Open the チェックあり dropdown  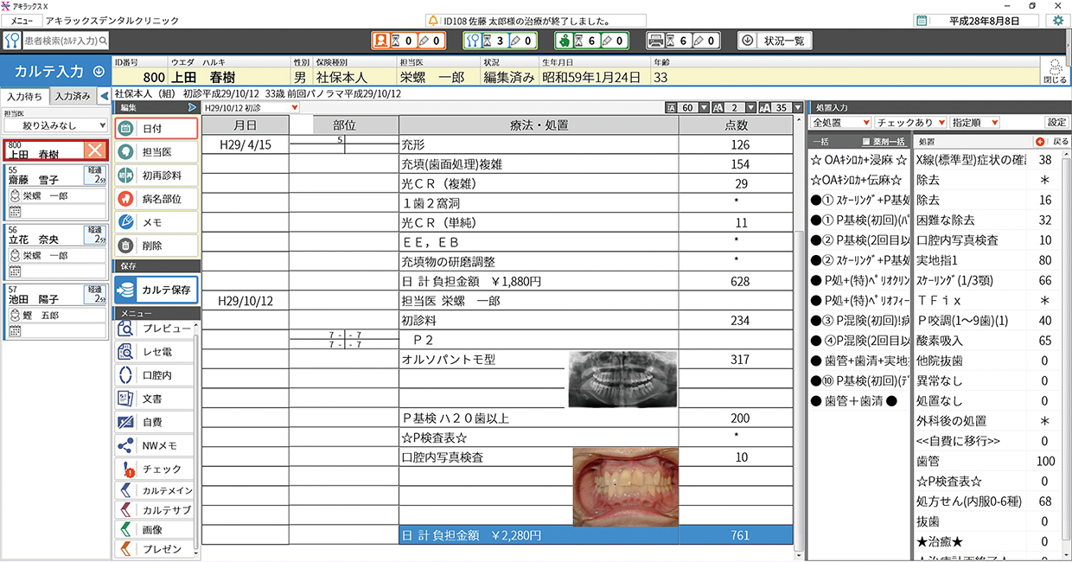click(x=910, y=123)
